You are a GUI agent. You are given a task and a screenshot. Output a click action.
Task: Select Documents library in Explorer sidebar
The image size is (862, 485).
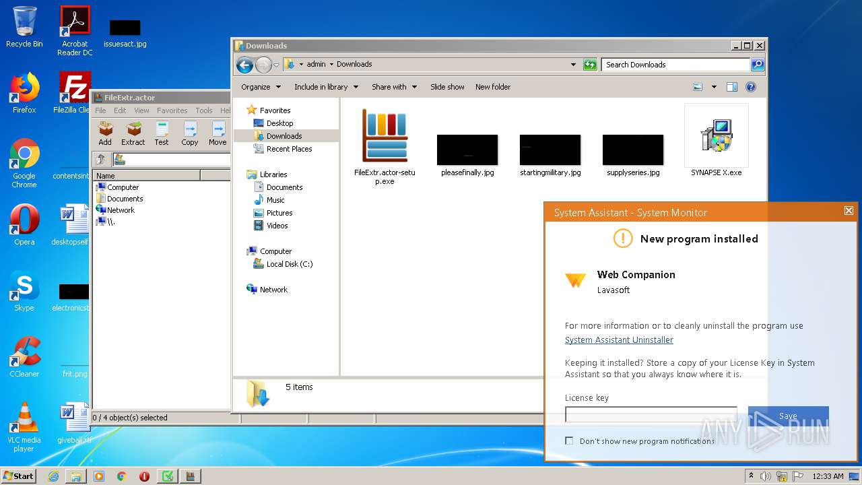coord(284,187)
